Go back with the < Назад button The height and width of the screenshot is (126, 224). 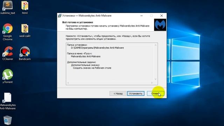118,93
